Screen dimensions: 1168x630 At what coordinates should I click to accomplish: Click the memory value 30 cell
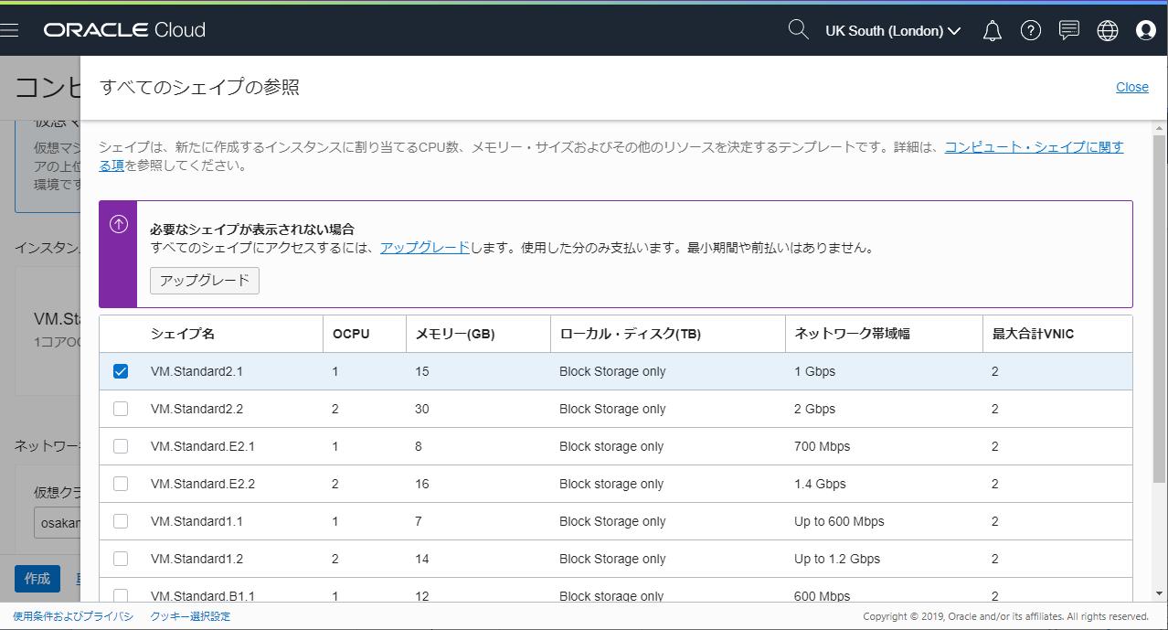pyautogui.click(x=421, y=409)
